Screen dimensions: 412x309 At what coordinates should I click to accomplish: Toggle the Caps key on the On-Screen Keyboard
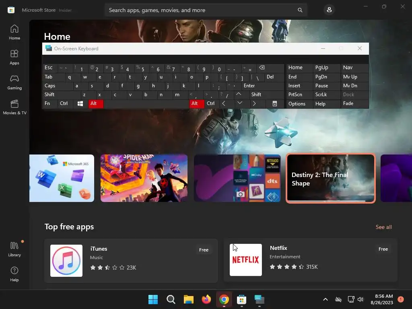click(57, 86)
